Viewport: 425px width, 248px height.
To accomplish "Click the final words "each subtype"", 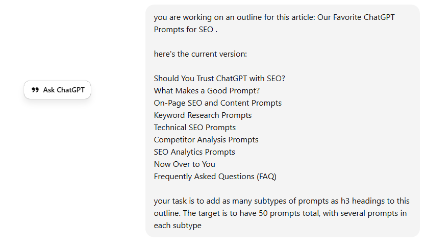I will point(178,226).
